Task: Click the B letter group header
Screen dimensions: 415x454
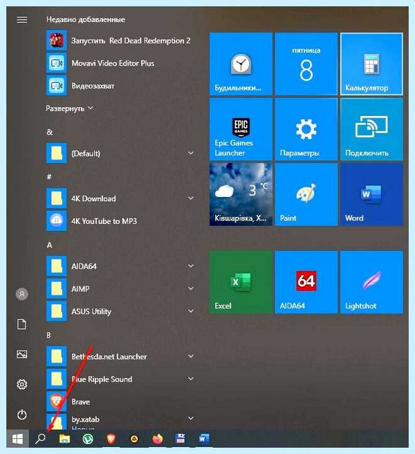Action: 48,335
